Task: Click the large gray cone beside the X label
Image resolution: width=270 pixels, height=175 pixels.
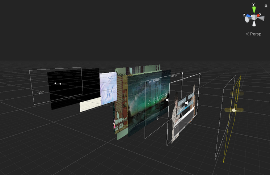Action: point(261,18)
